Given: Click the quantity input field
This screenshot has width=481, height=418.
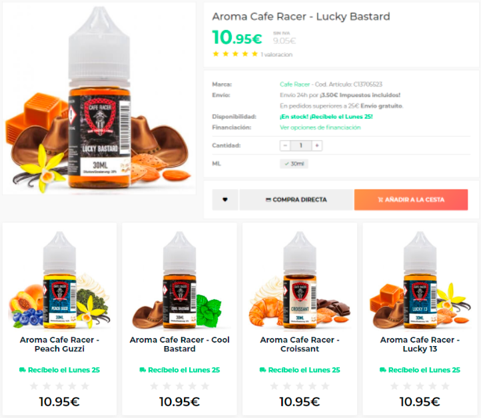Looking at the screenshot, I should tap(301, 145).
